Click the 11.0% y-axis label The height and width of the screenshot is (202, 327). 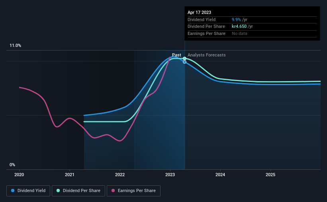point(16,46)
